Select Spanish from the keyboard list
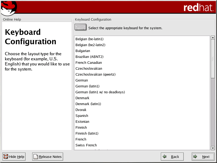This screenshot has height=163, width=217. pyautogui.click(x=82, y=116)
